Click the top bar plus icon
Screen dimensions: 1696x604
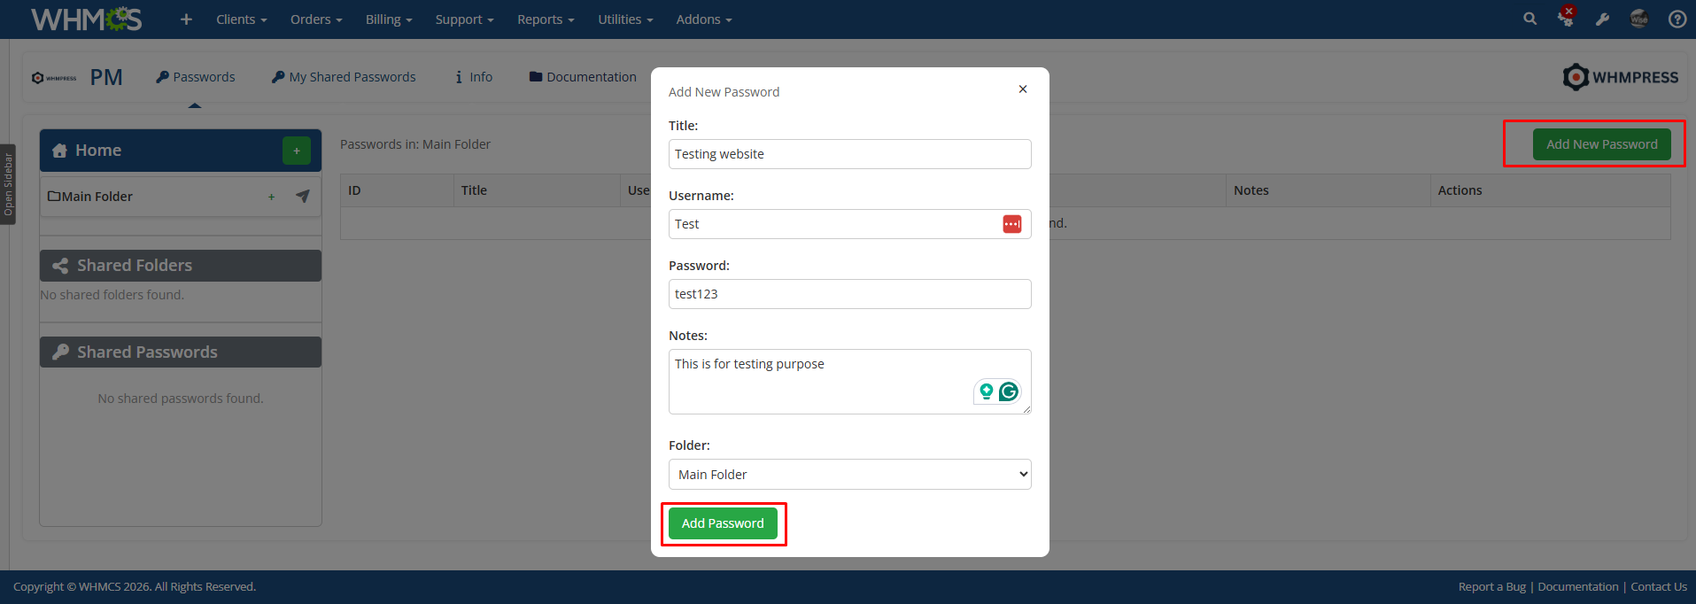tap(186, 19)
